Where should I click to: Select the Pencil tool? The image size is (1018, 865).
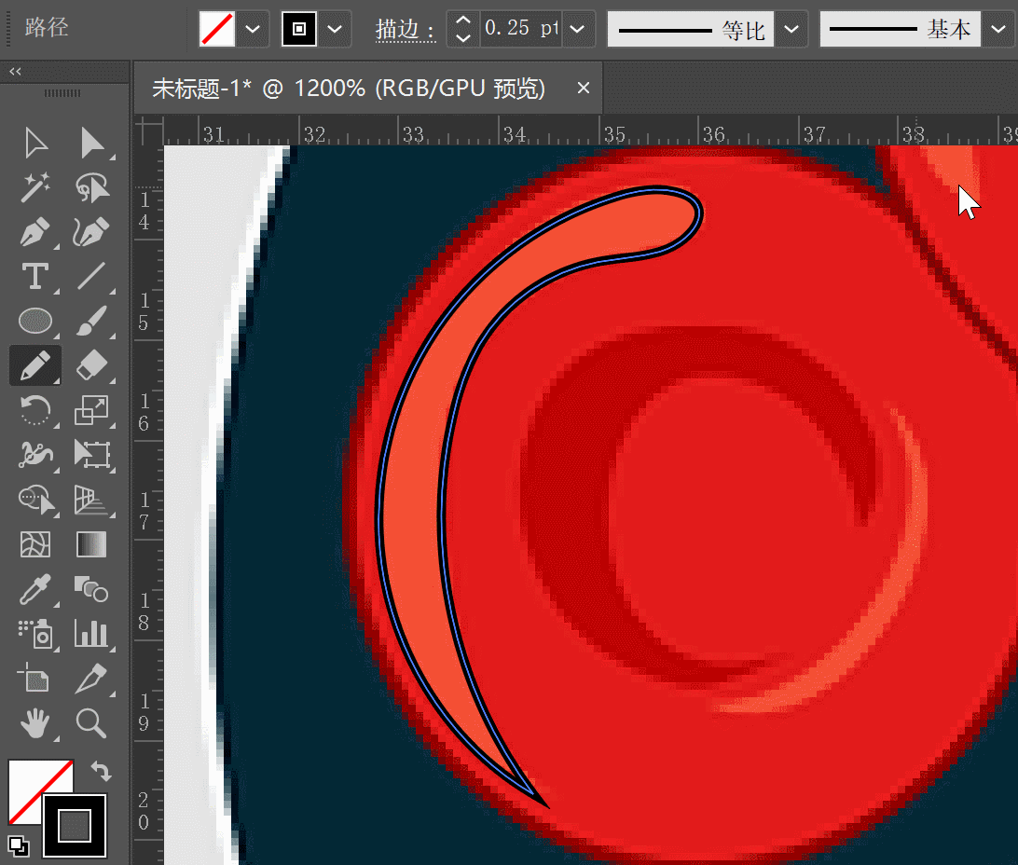[x=35, y=365]
